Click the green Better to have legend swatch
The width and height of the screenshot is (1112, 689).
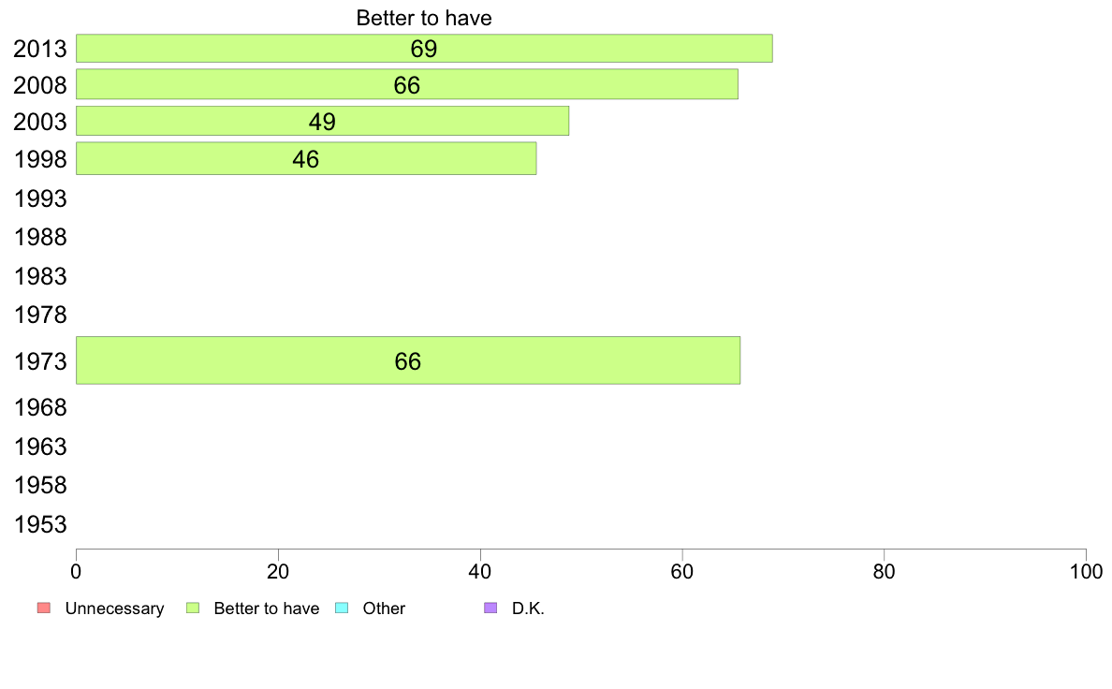[x=194, y=608]
